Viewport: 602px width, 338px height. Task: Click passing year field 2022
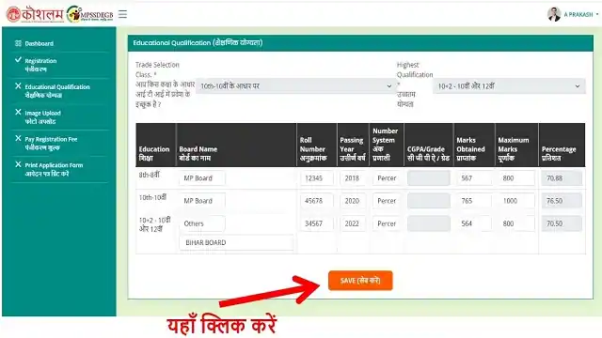point(353,223)
